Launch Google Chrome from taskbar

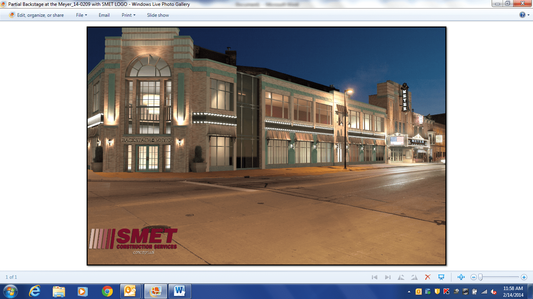(107, 291)
